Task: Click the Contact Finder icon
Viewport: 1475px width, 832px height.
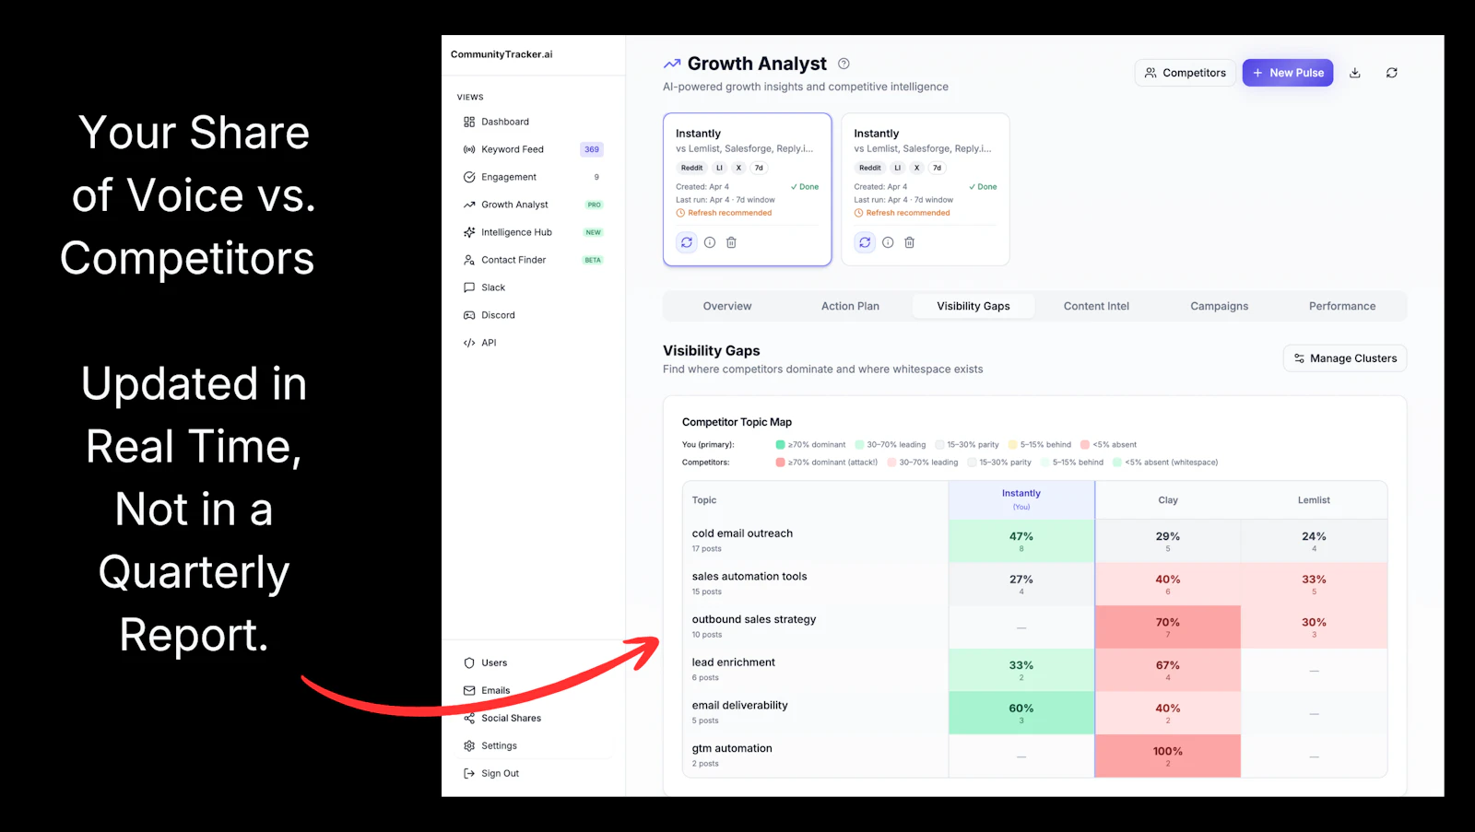Action: coord(468,259)
